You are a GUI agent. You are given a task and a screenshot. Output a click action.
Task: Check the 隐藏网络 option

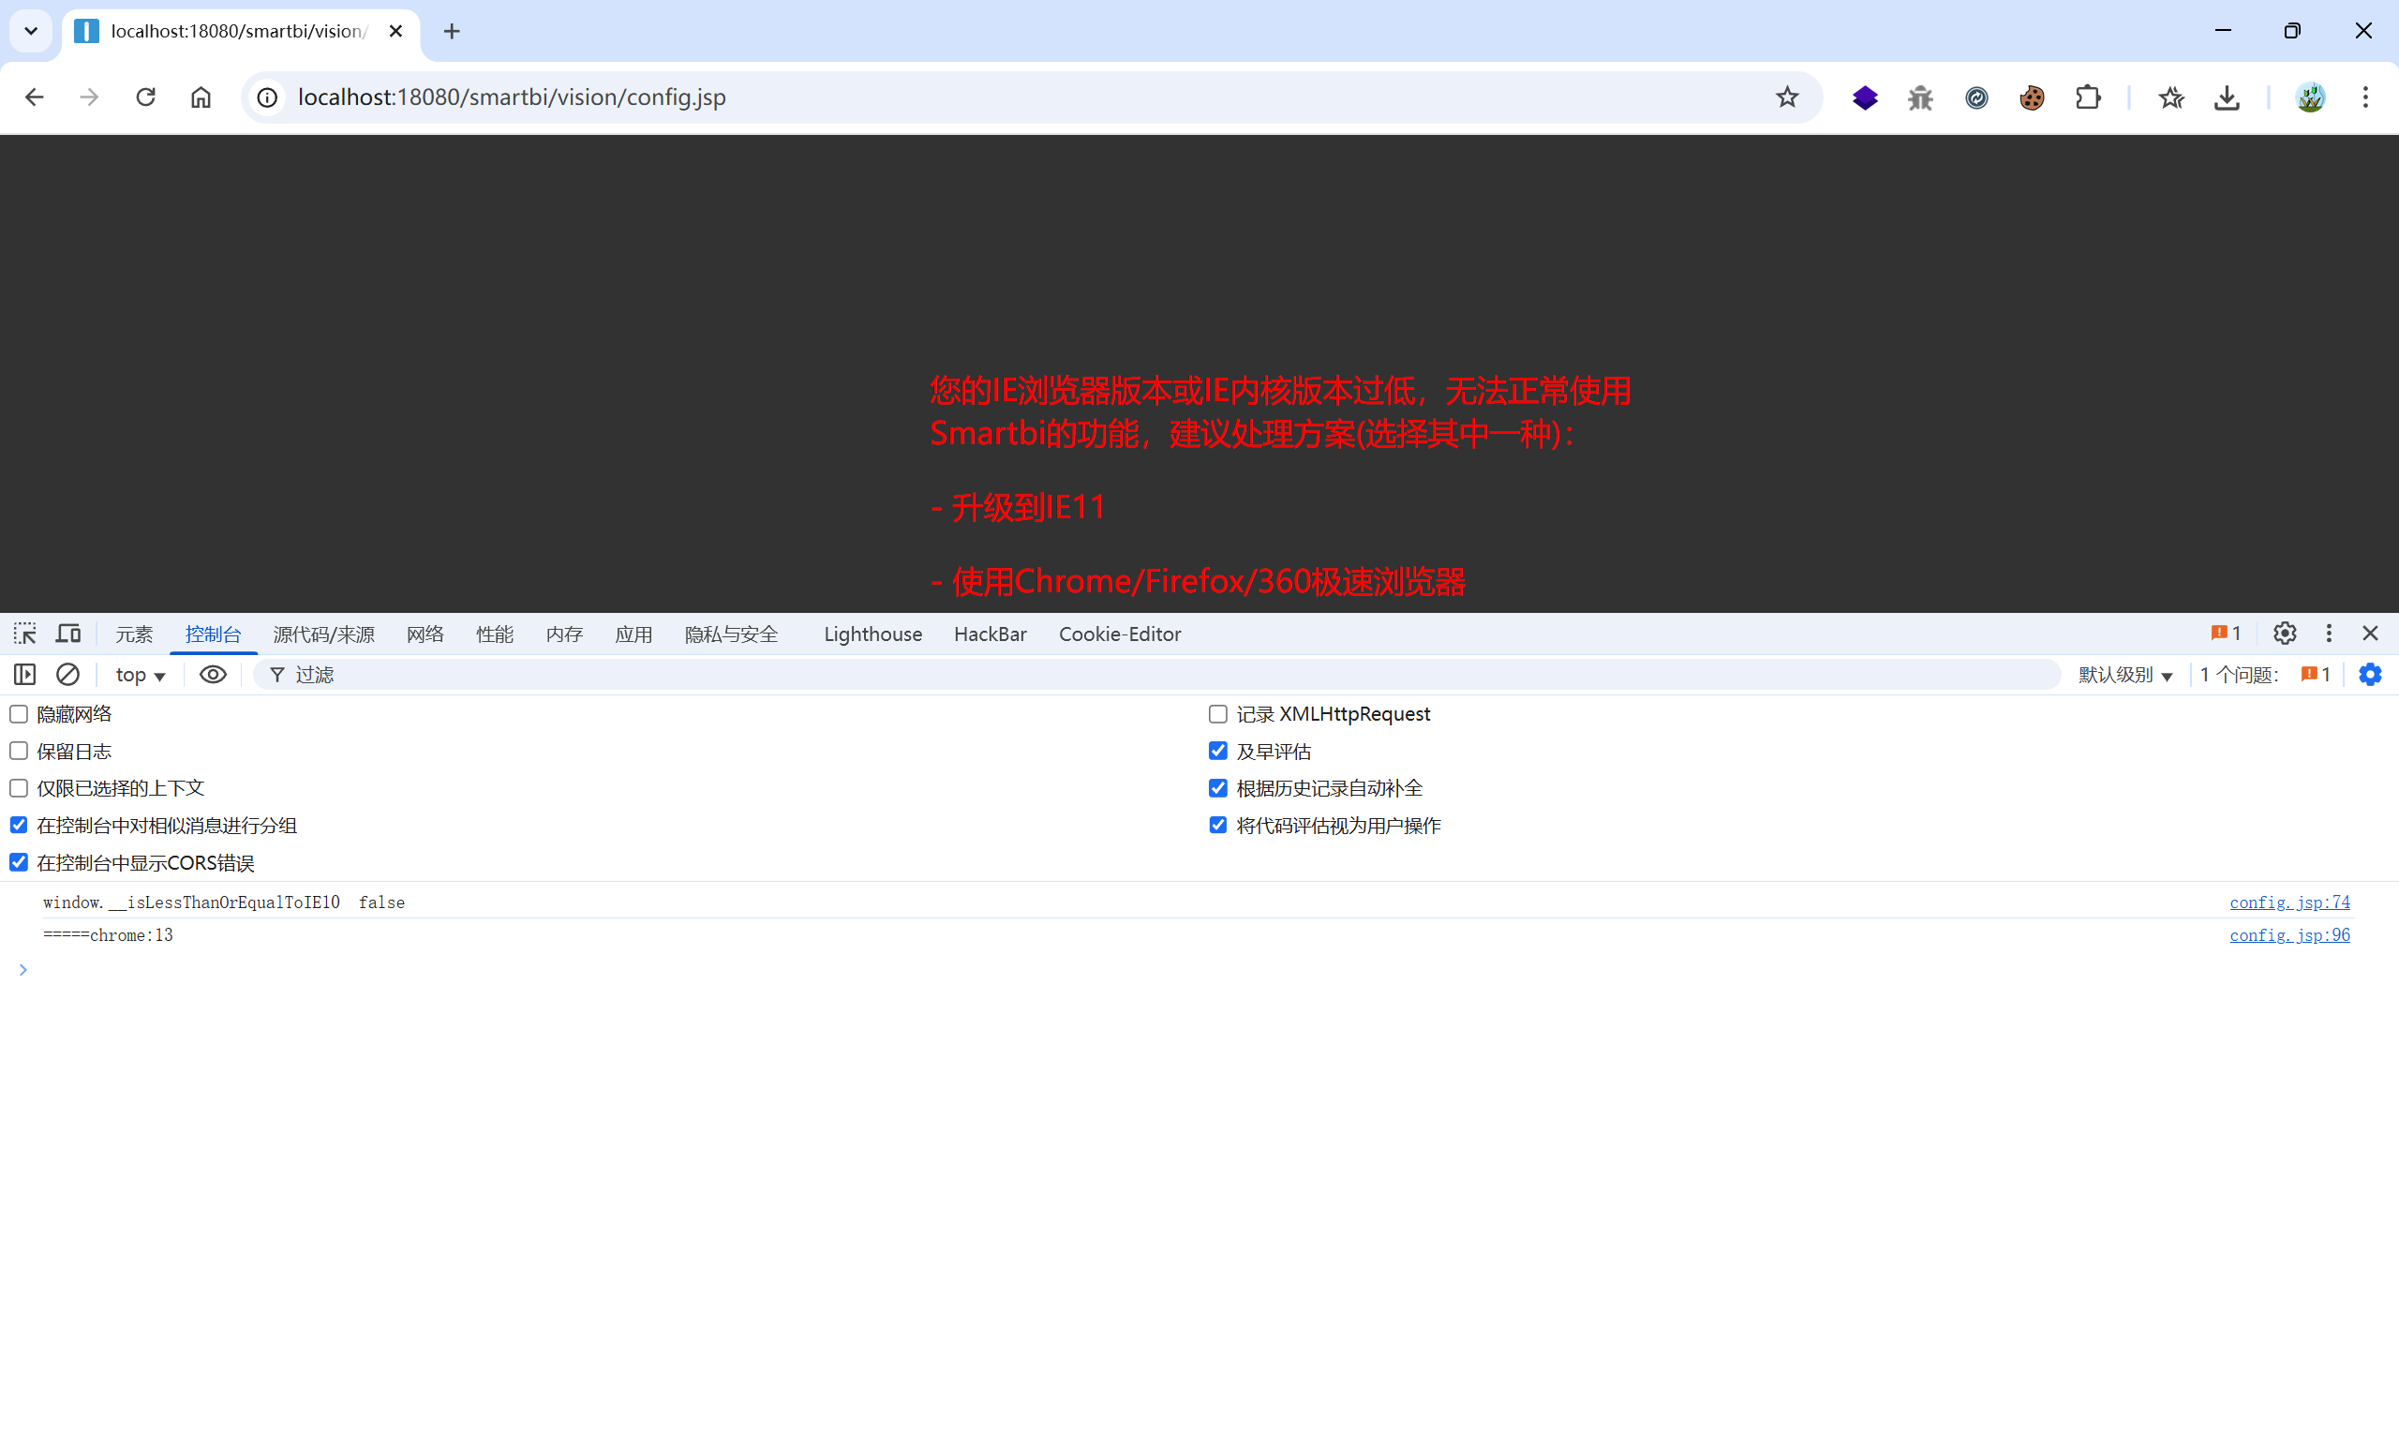pos(20,714)
